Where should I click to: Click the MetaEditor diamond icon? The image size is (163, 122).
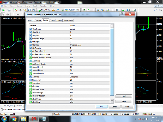click(x=53, y=10)
